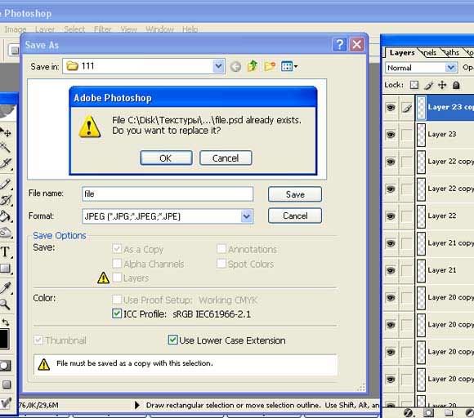Hide Layer 21 copy with eye icon
Screen dimensions: 474x418
(391, 243)
